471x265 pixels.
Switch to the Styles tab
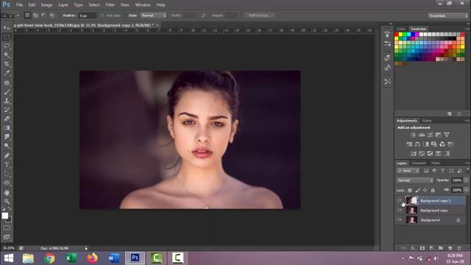[x=427, y=121]
